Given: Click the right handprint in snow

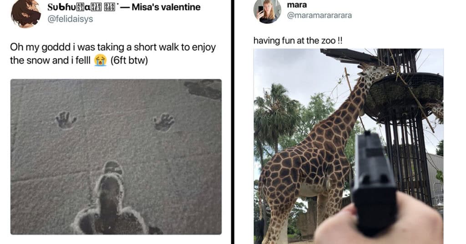Looking at the screenshot, I should click(164, 122).
